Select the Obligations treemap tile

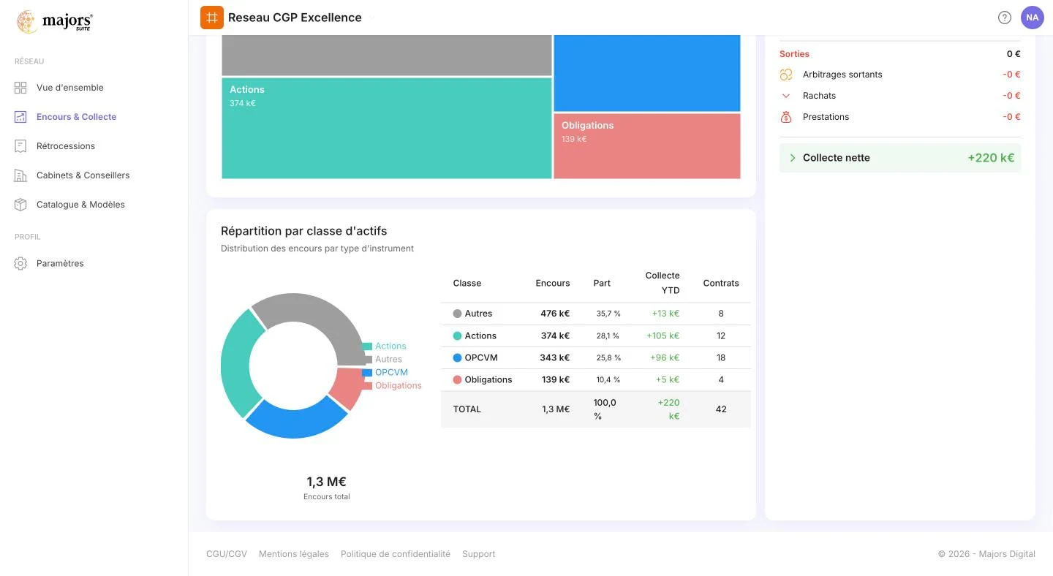click(x=647, y=146)
